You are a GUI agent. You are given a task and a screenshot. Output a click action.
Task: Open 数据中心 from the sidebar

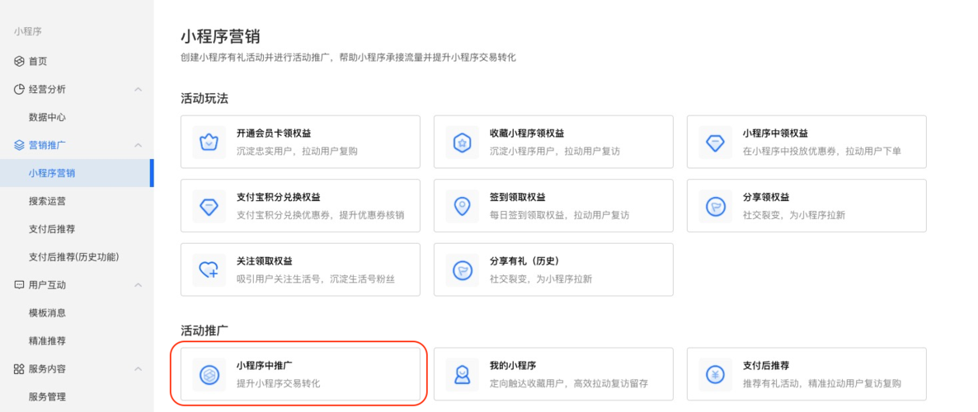coord(47,117)
